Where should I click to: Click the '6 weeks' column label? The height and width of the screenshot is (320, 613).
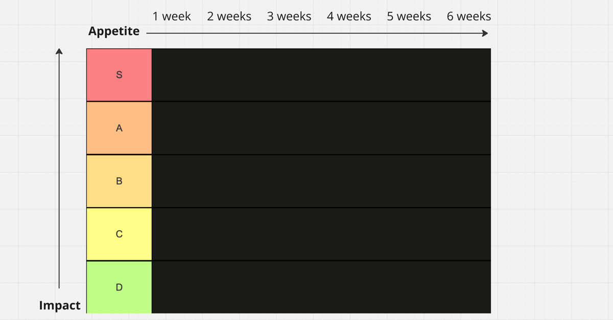pos(469,16)
